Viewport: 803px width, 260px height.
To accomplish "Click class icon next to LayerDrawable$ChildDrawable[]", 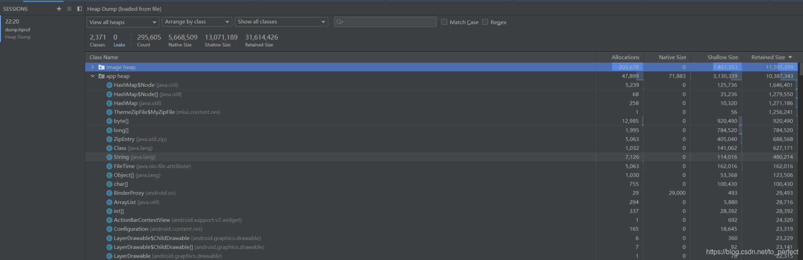I will click(x=109, y=247).
